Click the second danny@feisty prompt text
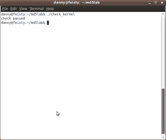Image resolution: width=166 pixels, height=140 pixels. [23, 23]
